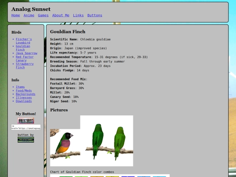Open Items under Info
Screen dimensions: 236x177
(20, 87)
